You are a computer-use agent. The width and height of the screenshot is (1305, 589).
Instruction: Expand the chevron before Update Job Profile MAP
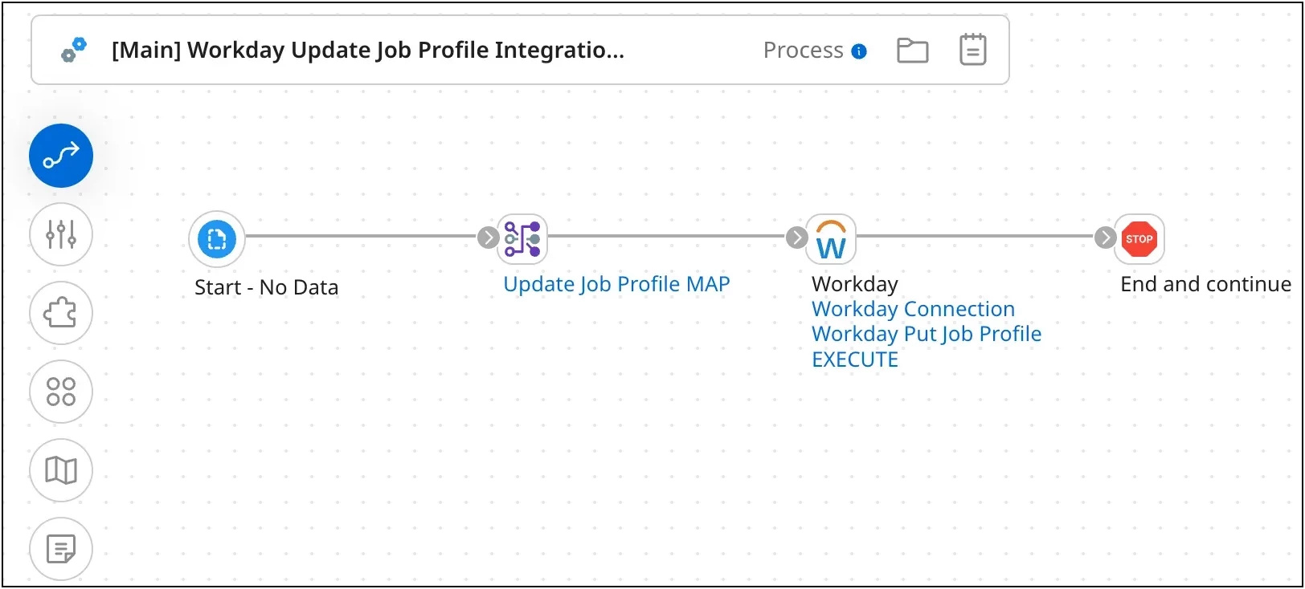pyautogui.click(x=488, y=238)
